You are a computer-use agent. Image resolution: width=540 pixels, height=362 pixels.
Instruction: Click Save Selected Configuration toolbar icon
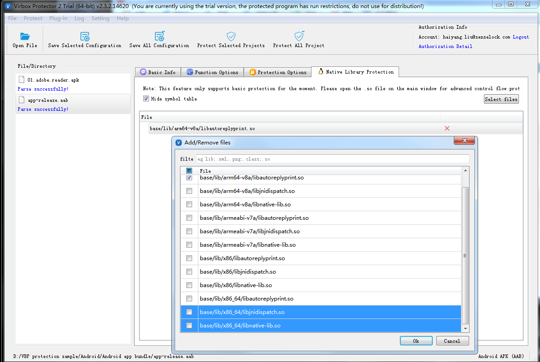[85, 36]
